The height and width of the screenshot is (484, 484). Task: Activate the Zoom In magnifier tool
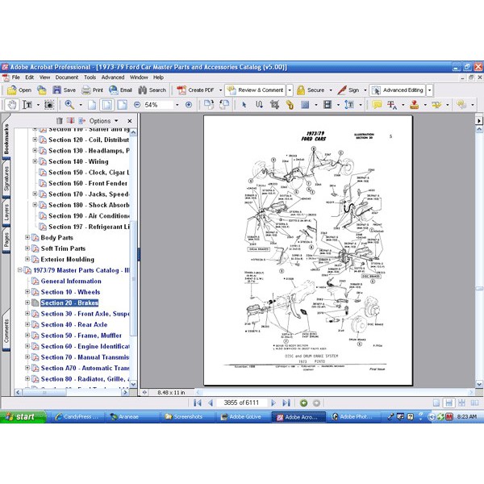tap(69, 105)
